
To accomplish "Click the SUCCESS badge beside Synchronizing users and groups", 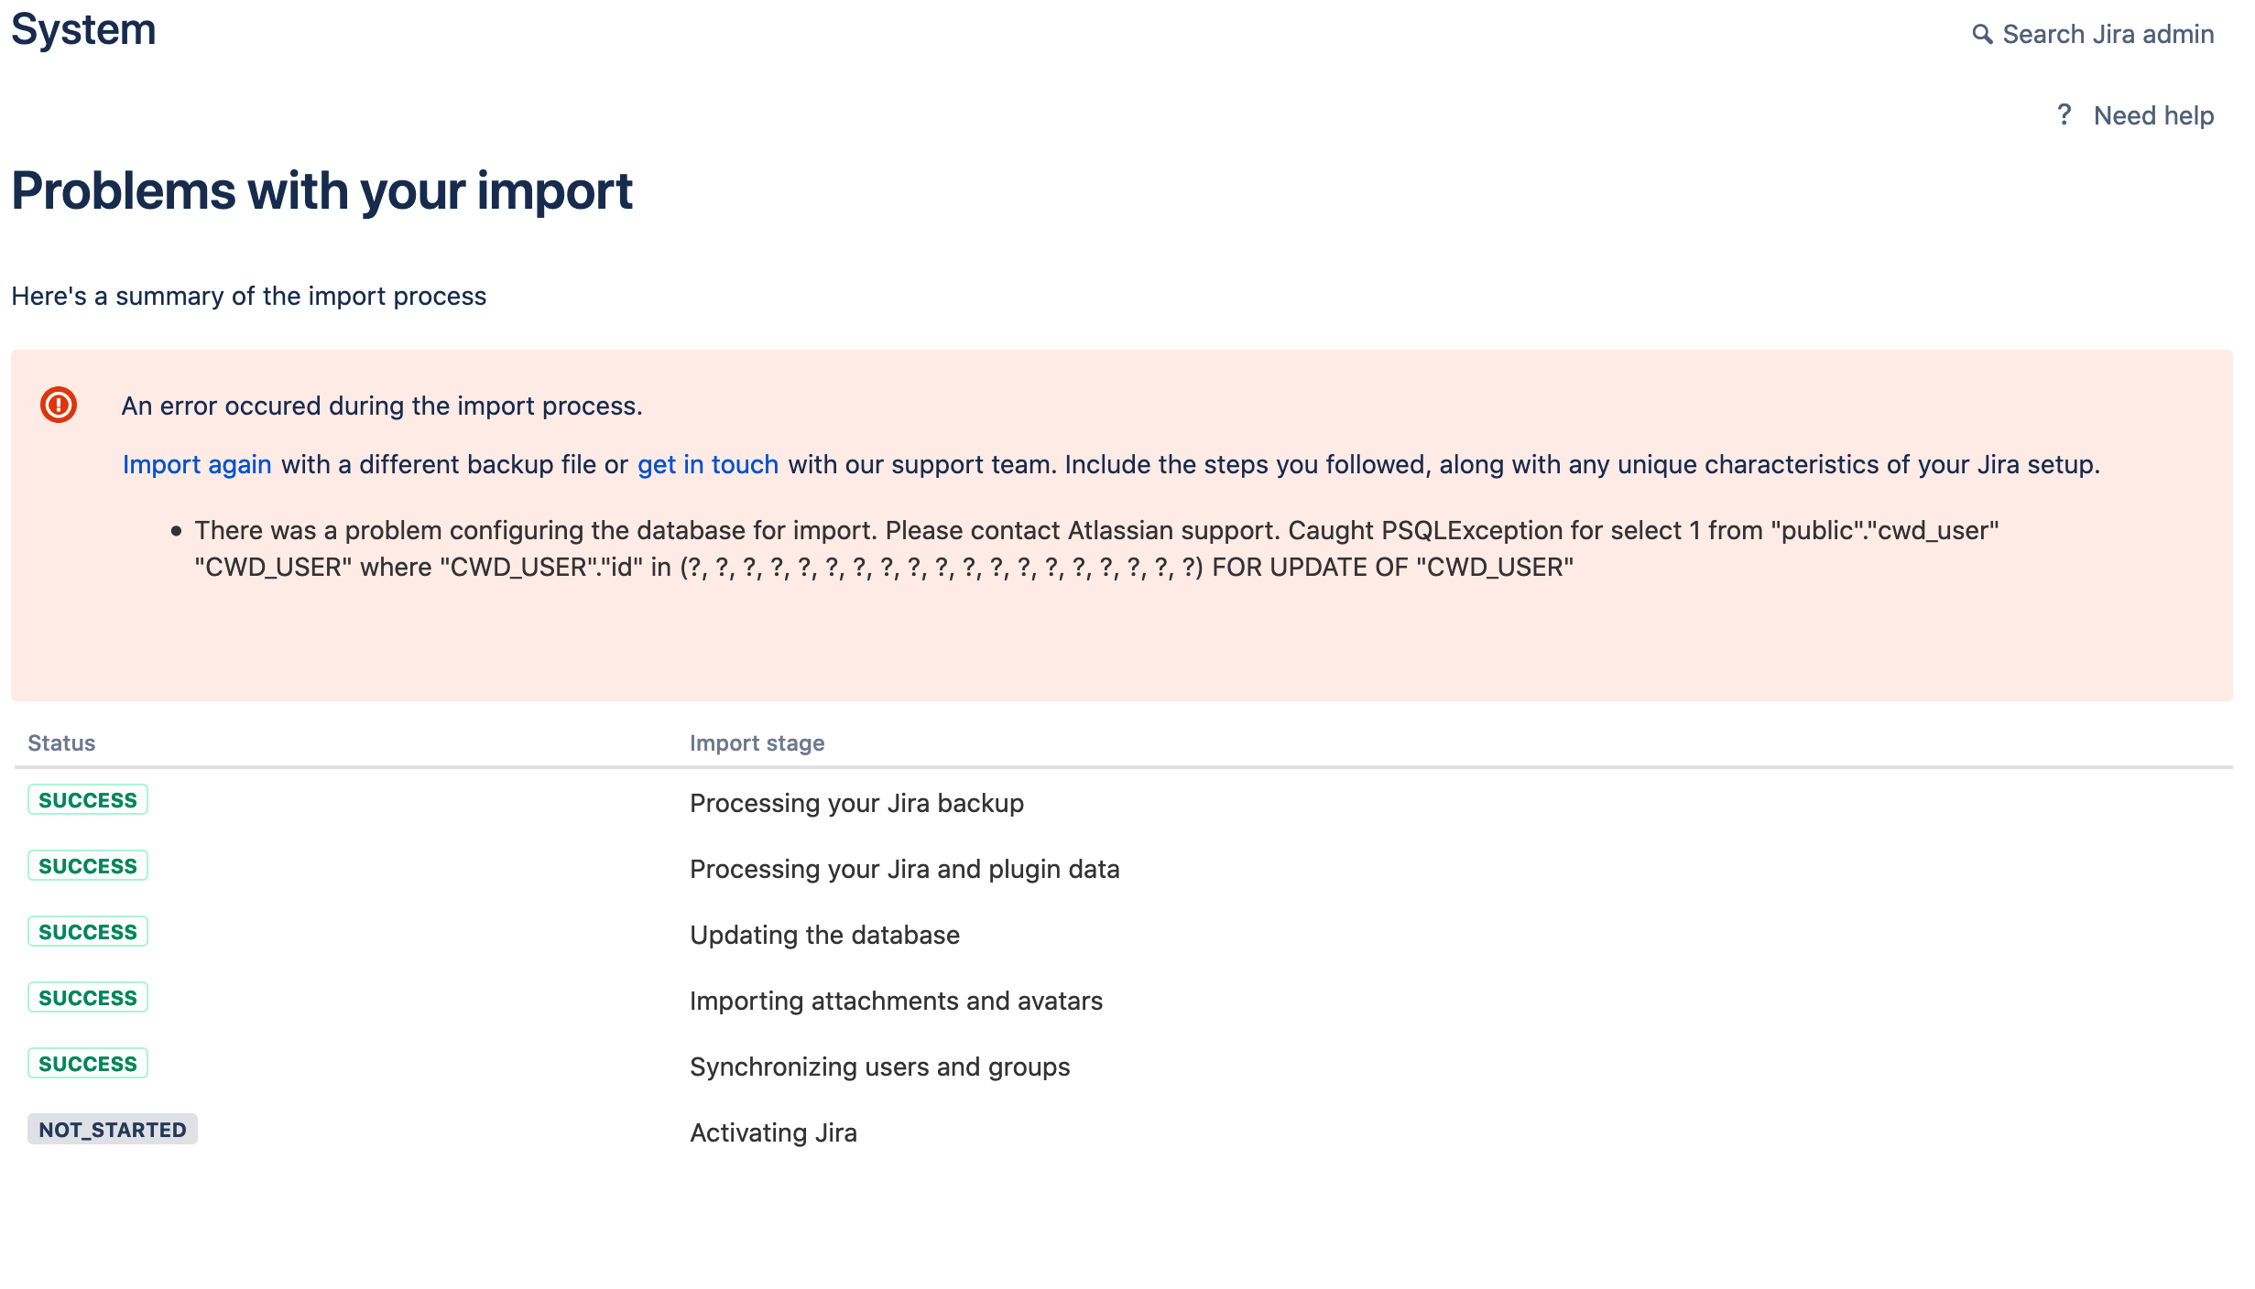I will 87,1063.
